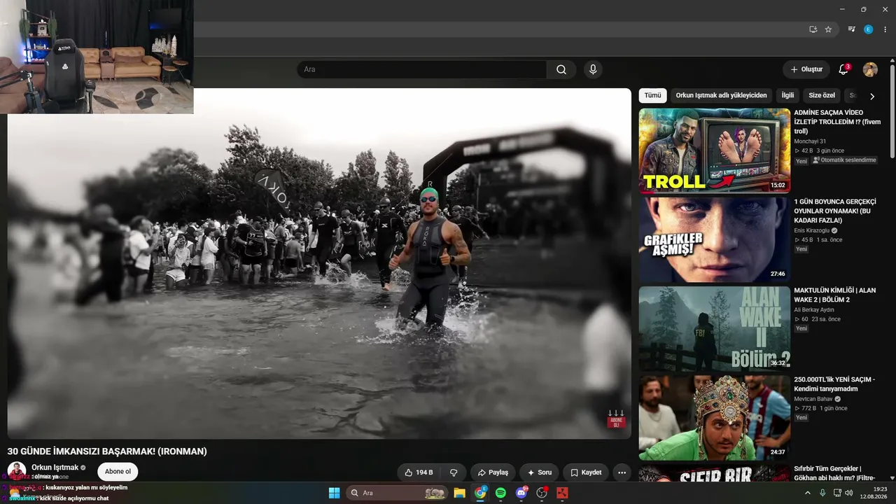Switch to Chrome in the taskbar

[480, 493]
